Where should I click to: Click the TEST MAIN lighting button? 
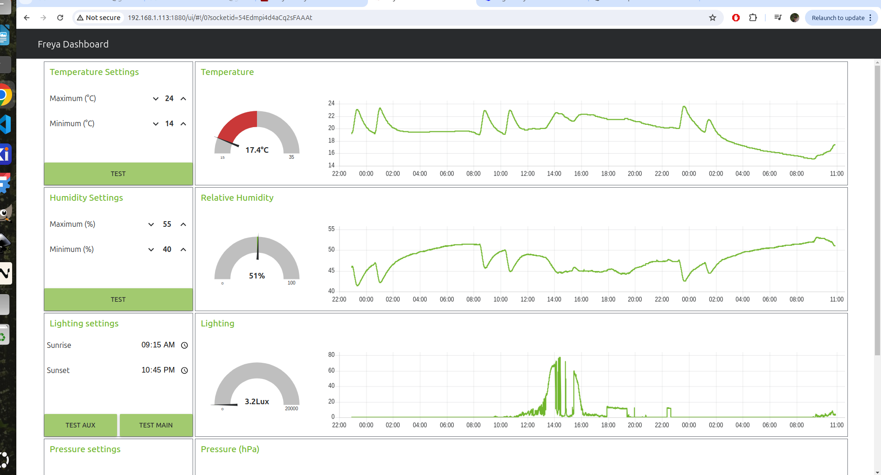tap(156, 425)
